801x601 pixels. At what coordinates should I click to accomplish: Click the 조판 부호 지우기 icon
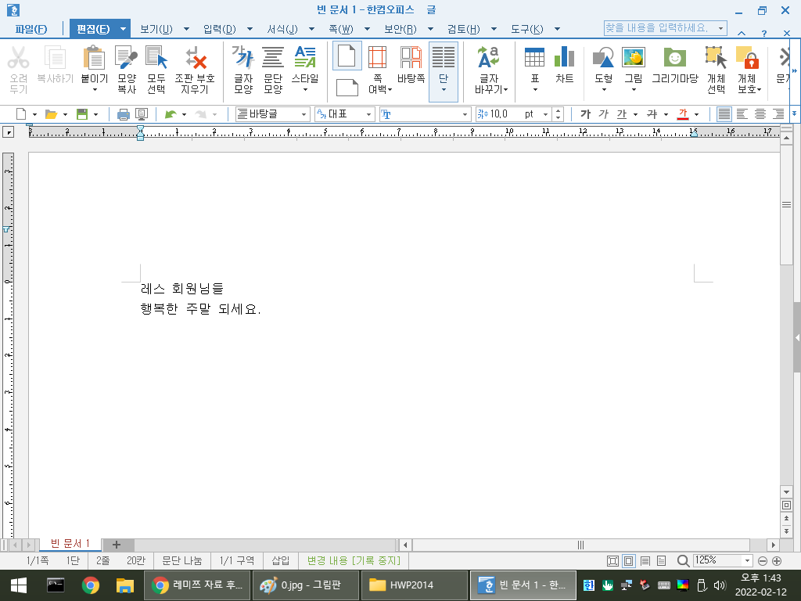point(195,70)
